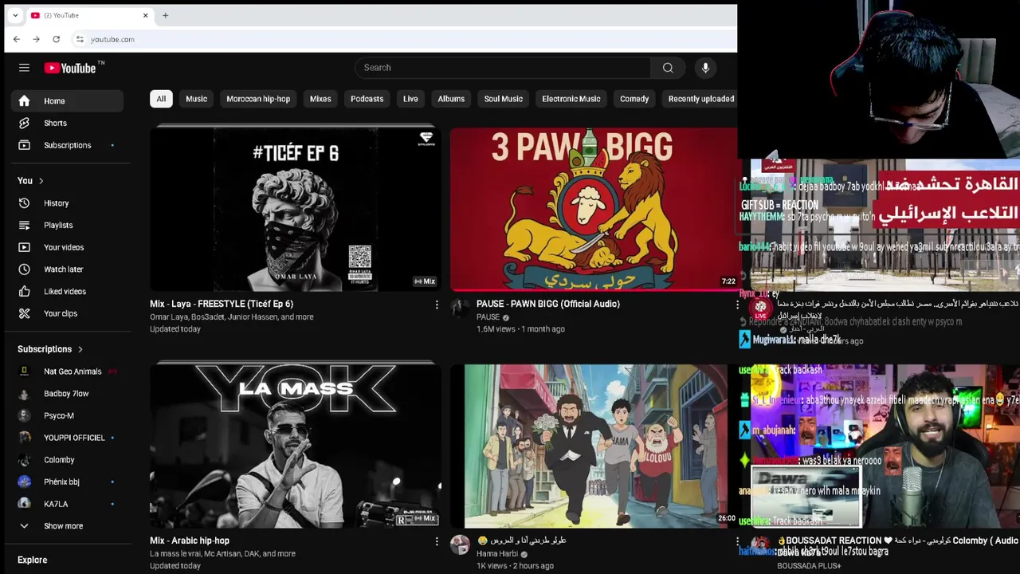This screenshot has width=1020, height=574.
Task: Select the Mixes filter chip
Action: [x=320, y=99]
